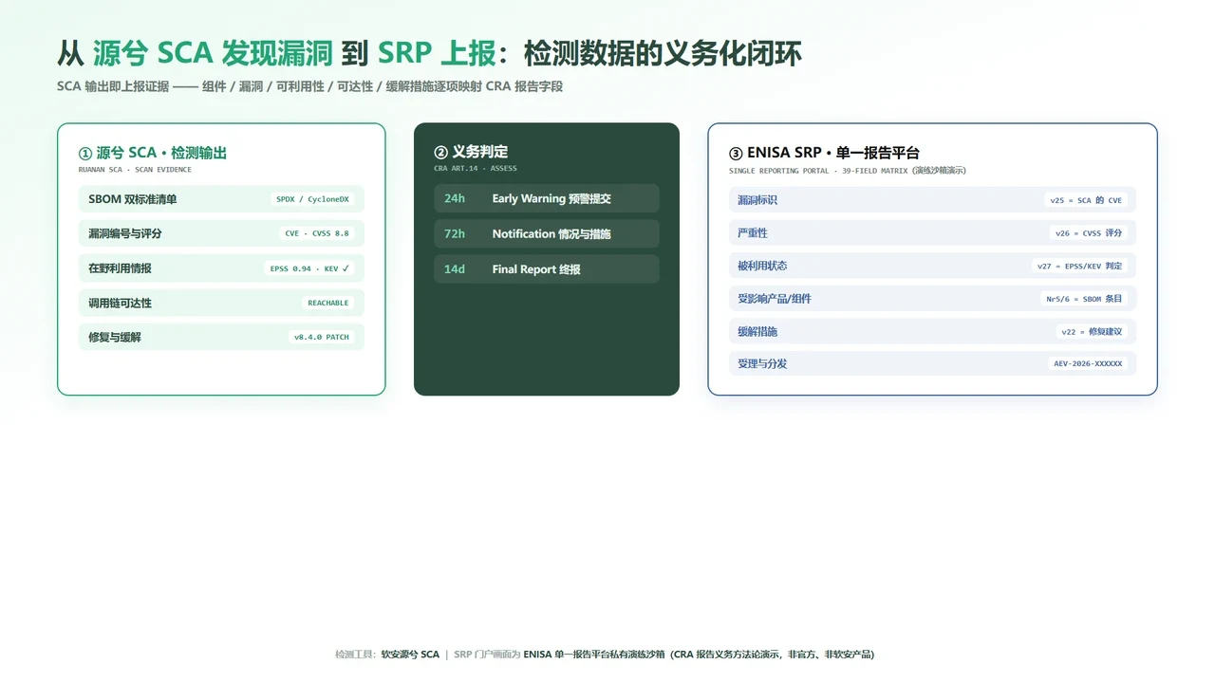The width and height of the screenshot is (1215, 683).
Task: Click the 'SBOM 双标准清单' row label
Action: coord(133,199)
